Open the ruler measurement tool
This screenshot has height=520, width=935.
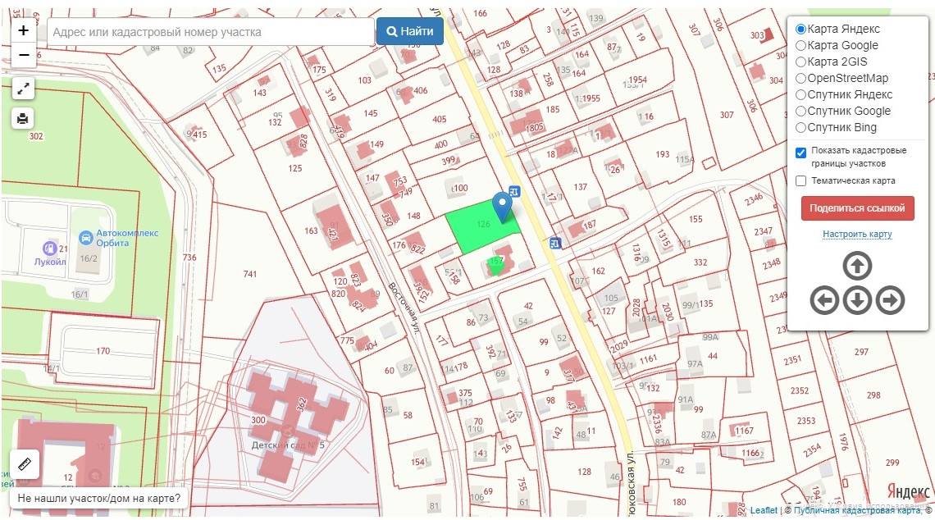click(x=25, y=464)
